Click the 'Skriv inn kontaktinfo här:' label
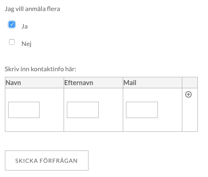The height and width of the screenshot is (177, 208). pos(40,69)
